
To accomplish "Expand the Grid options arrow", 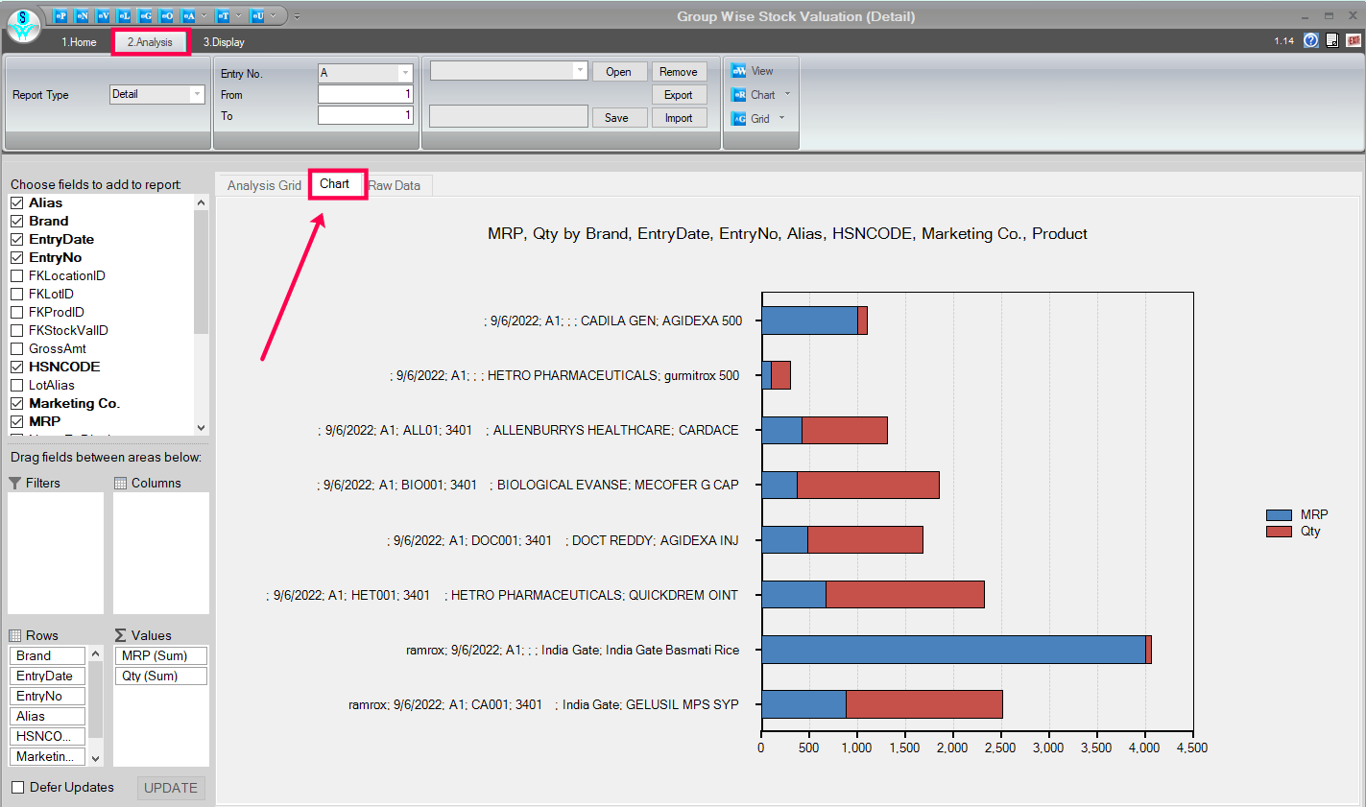I will coord(781,118).
